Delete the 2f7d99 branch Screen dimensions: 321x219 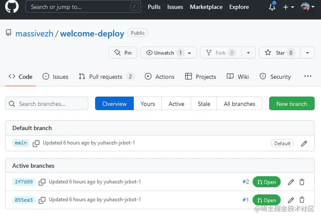pos(302,182)
